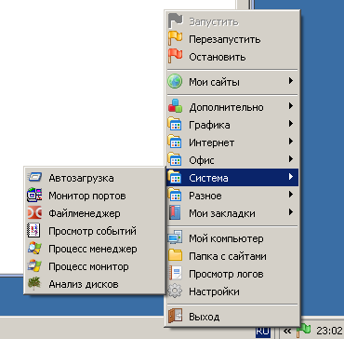This screenshot has height=339, width=344.
Task: Show hidden tray icons with the chevron
Action: [287, 332]
